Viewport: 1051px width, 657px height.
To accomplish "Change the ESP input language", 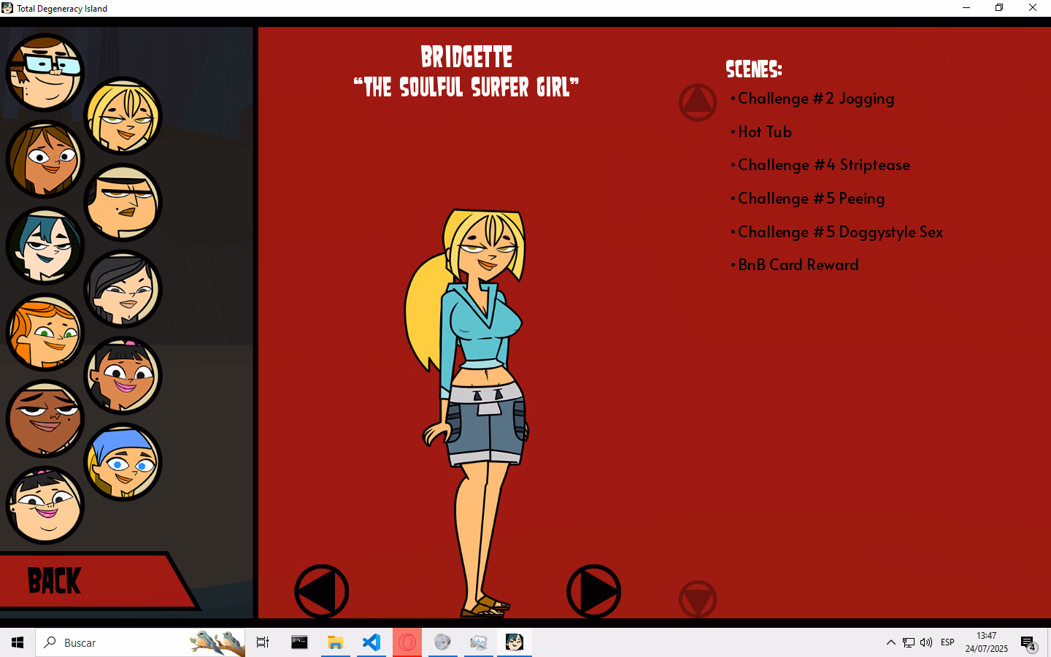I will pyautogui.click(x=947, y=642).
